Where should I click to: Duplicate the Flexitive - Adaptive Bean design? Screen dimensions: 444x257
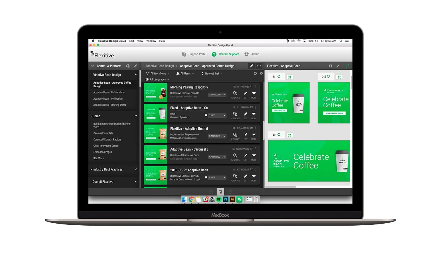tap(235, 136)
